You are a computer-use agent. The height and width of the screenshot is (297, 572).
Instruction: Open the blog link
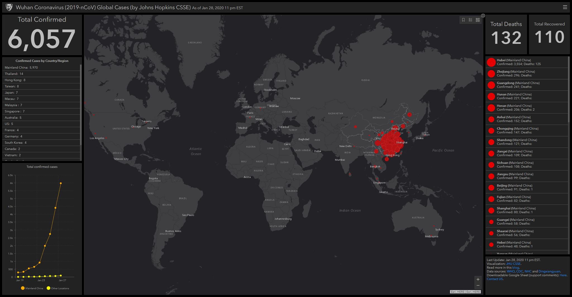(515, 268)
